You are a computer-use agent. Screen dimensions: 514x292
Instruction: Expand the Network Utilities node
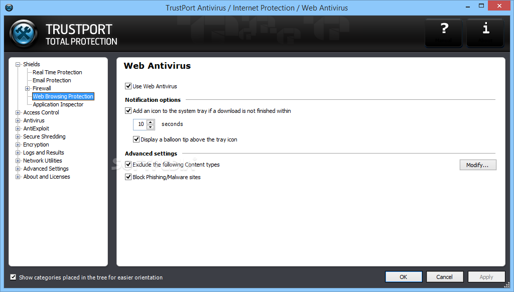18,161
